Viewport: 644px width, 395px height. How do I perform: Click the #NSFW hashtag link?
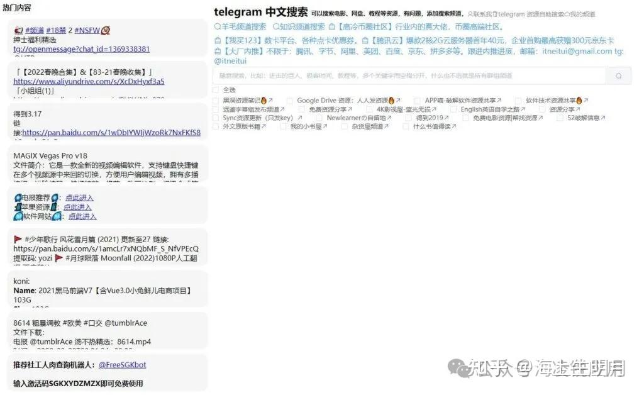pos(87,30)
